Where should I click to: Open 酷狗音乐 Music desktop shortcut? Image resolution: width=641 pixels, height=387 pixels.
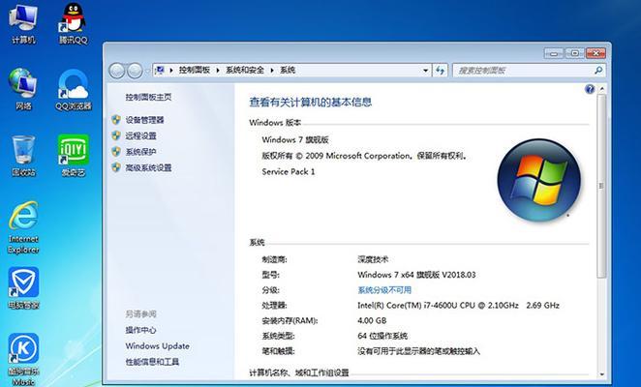23,360
